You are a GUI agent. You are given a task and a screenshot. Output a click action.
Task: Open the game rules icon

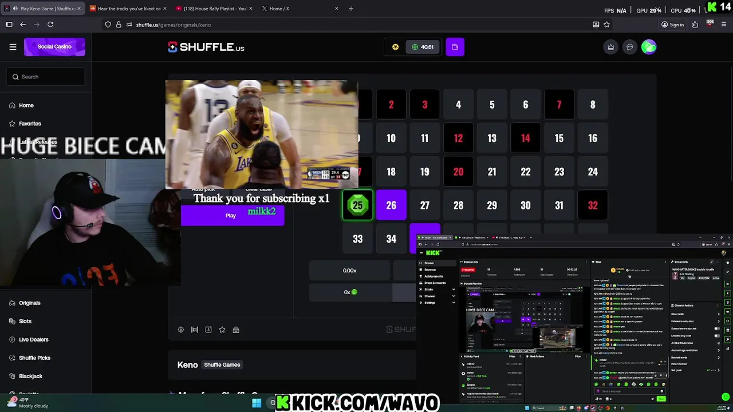click(236, 330)
